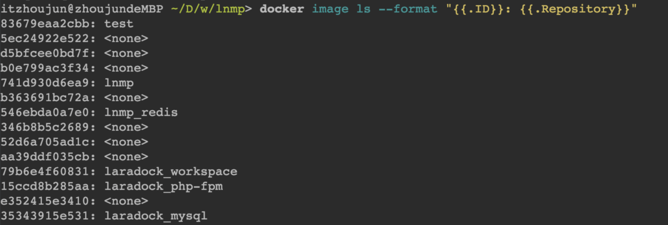Click laradock_php-fpm repository text
This screenshot has height=225, width=668.
point(163,186)
